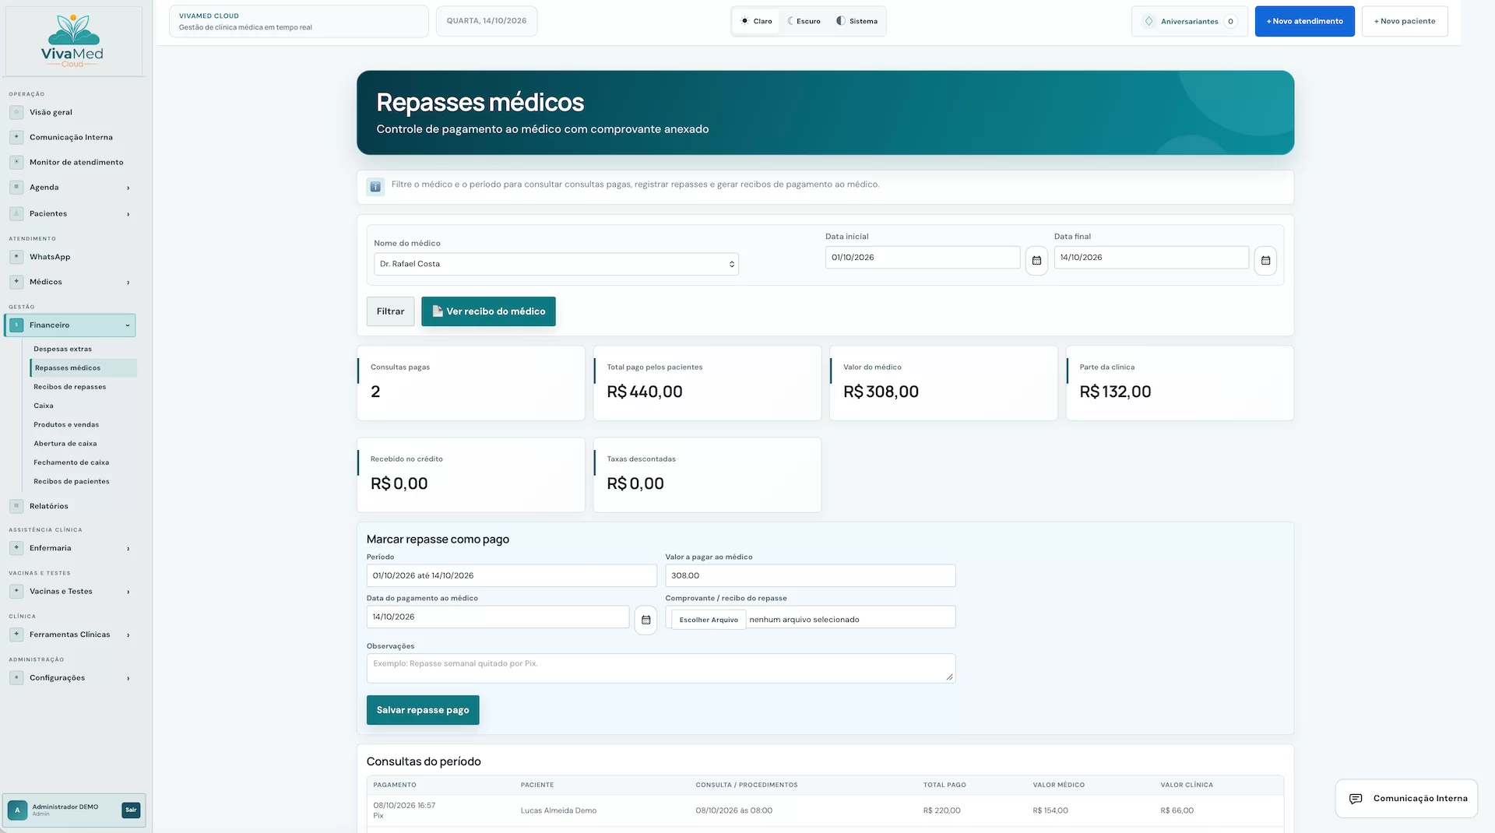
Task: Open the Comunicação Interna floating widget
Action: click(x=1406, y=799)
